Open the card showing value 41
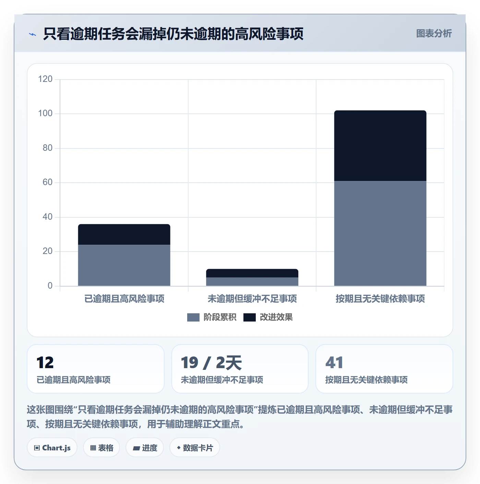Screen dimensions: 480x484 pos(384,369)
